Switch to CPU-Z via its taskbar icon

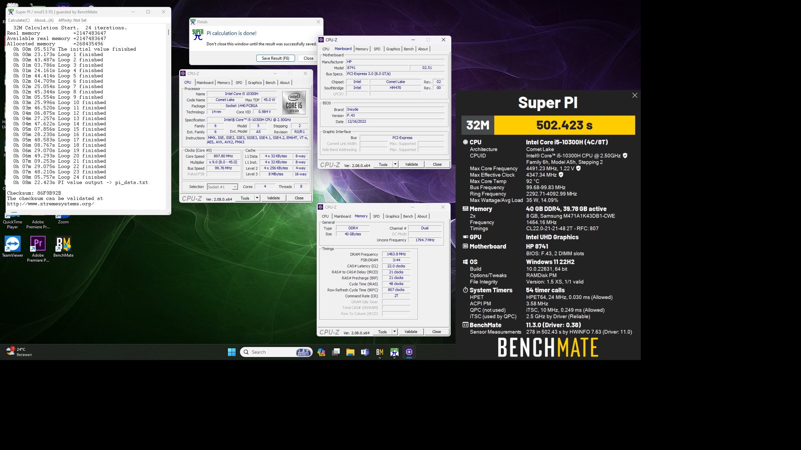(409, 352)
